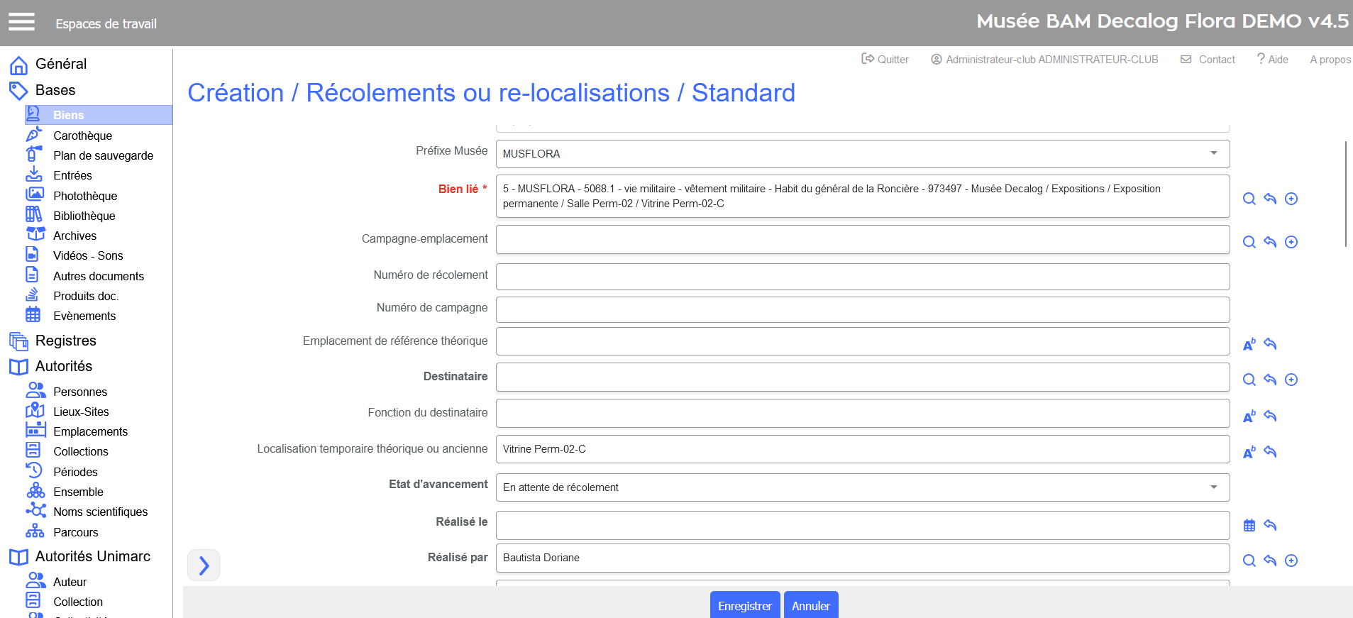The image size is (1353, 618).
Task: Open the Préfixe Musée dropdown
Action: [1213, 153]
